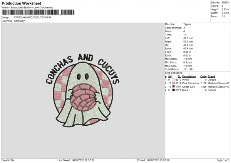Click the Colorway 1 label
The height and width of the screenshot is (163, 231).
(x=20, y=21)
